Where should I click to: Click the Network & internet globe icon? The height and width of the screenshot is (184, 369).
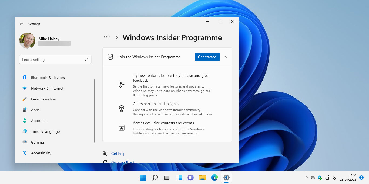tap(25, 88)
